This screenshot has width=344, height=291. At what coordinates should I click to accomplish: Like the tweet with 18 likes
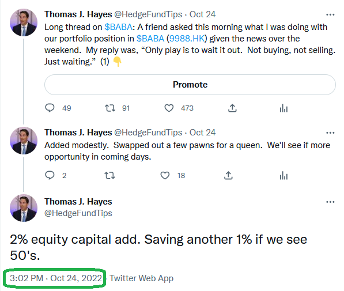point(165,175)
